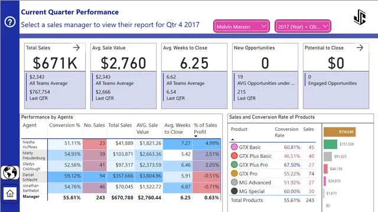
Task: Click the MG Special dark circle icon
Action: pyautogui.click(x=234, y=191)
